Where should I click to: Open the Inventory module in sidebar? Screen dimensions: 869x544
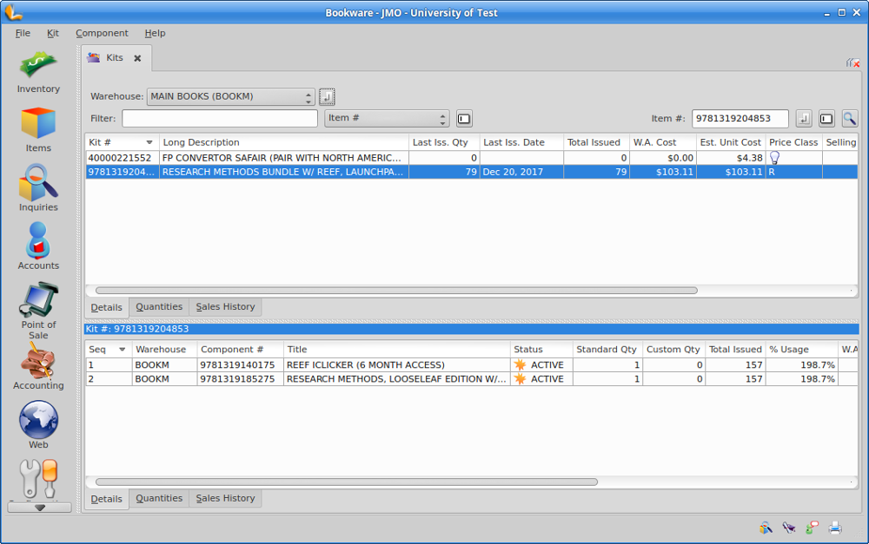pyautogui.click(x=38, y=72)
